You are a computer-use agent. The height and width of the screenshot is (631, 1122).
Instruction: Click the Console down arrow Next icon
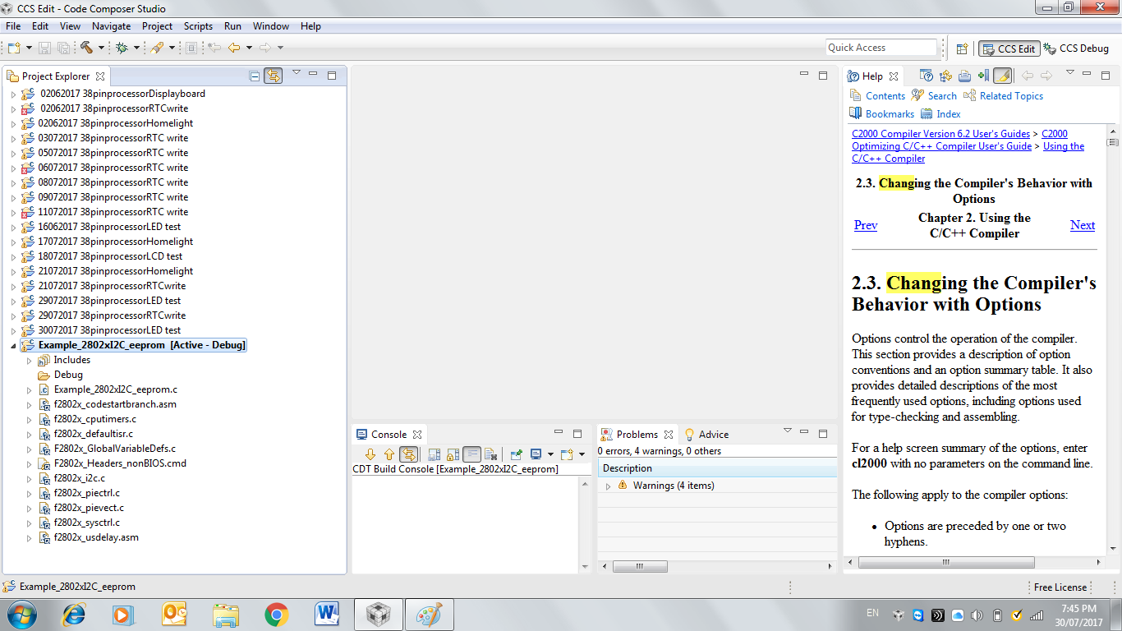370,454
